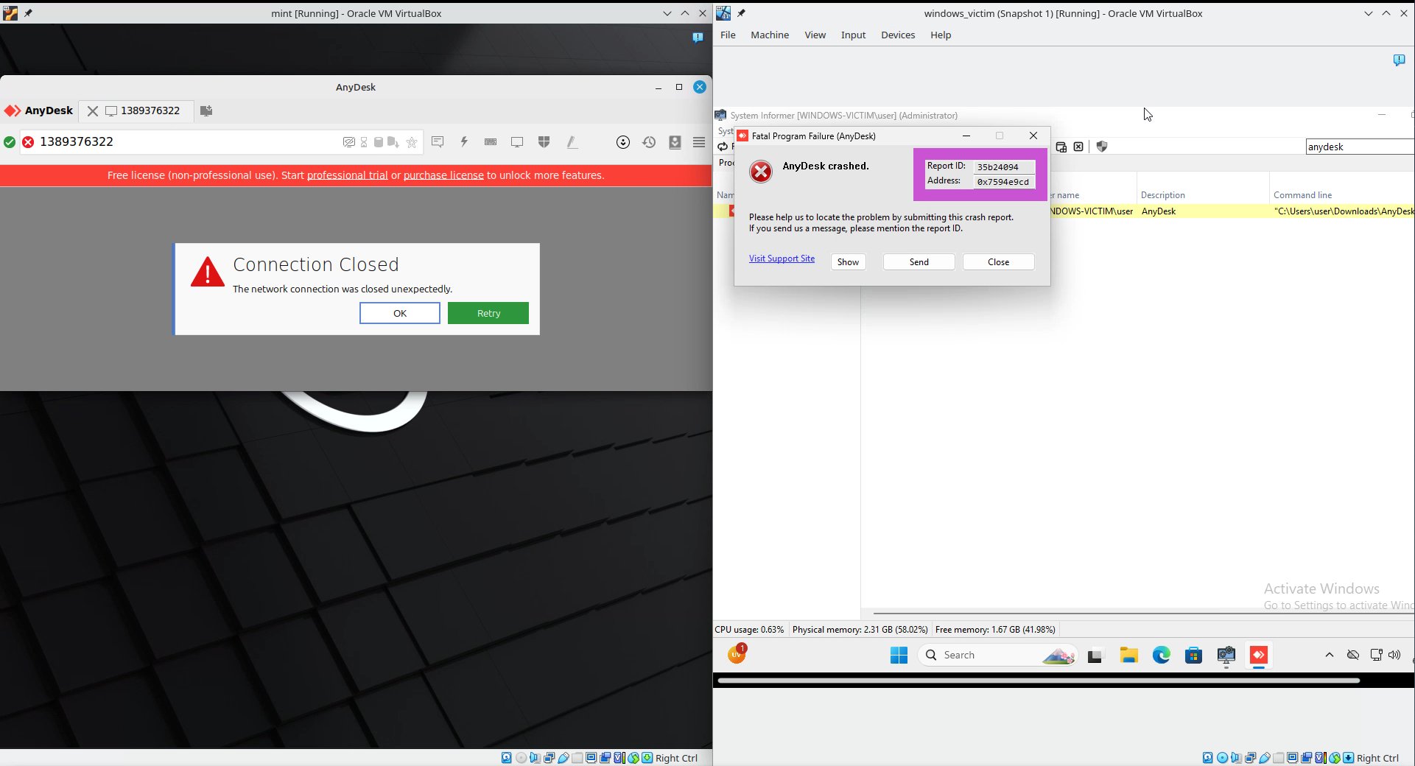
Task: Open File Explorer from the taskbar
Action: 1128,655
